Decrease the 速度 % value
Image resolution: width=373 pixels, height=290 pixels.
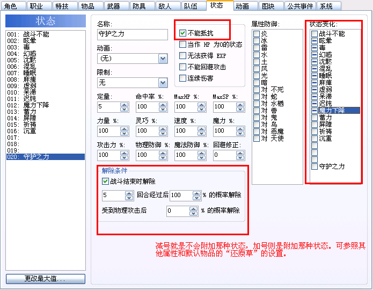tap(201, 133)
